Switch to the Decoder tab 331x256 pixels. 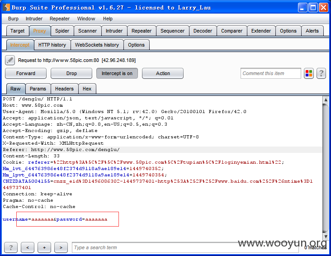[203, 31]
